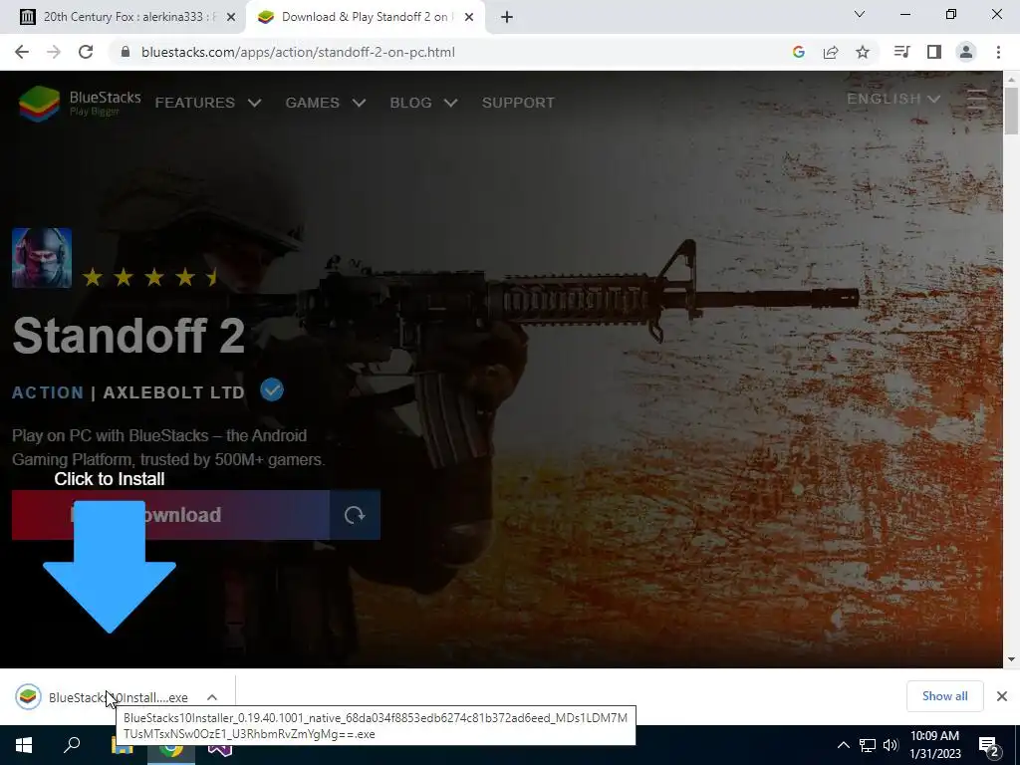The height and width of the screenshot is (765, 1020).
Task: Reload the BlueStacks page
Action: click(86, 52)
